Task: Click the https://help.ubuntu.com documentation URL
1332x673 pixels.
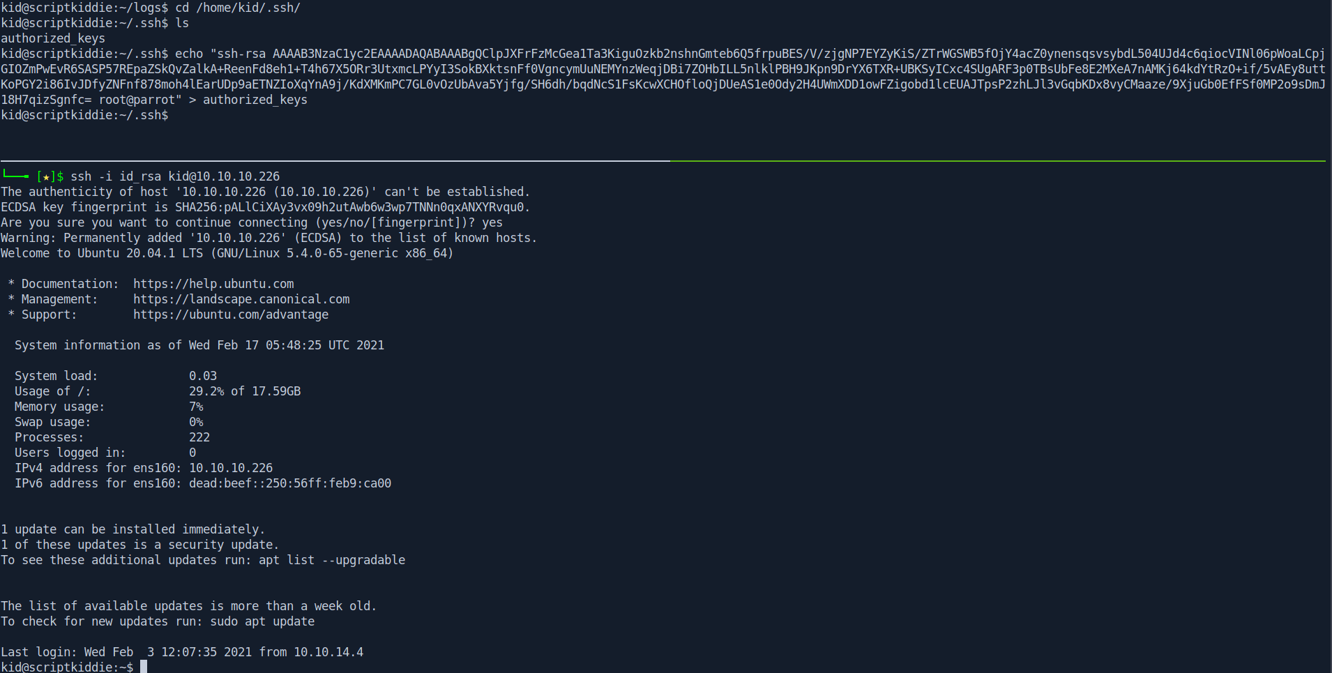Action: (x=213, y=284)
